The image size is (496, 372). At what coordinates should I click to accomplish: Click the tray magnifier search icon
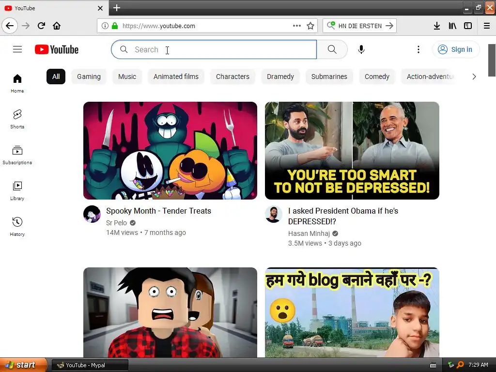(x=460, y=365)
